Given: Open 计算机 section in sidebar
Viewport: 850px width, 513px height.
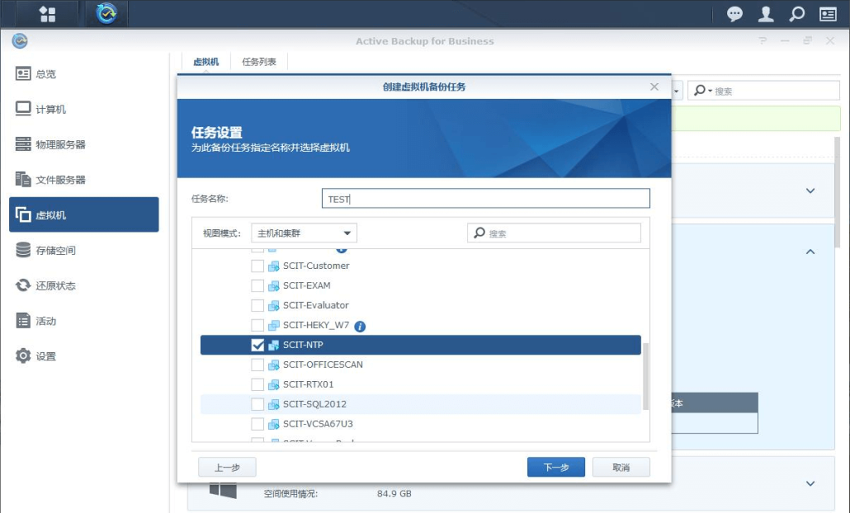Looking at the screenshot, I should tap(84, 109).
